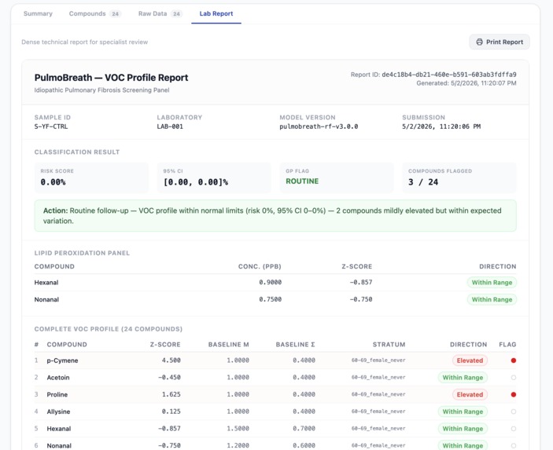Click the 24 count badge on Compounds tab
Screen dimensions: 553x450
point(116,14)
